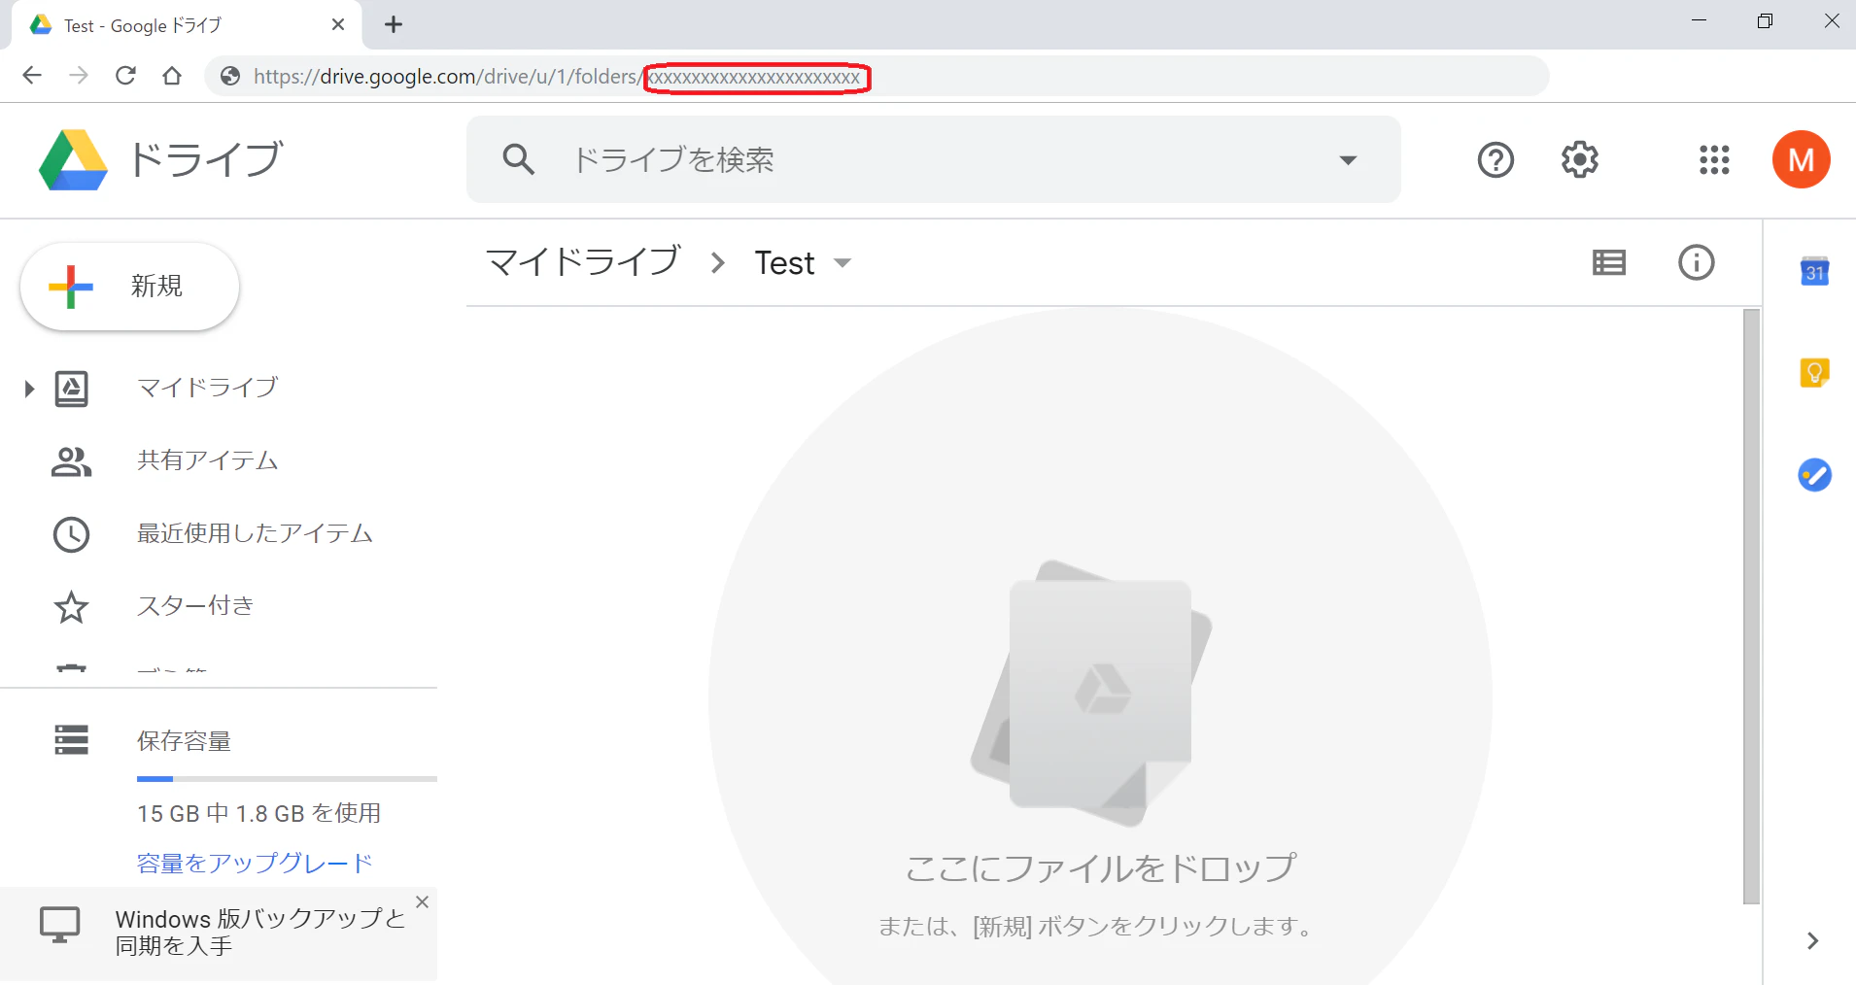Open Google Tasks side panel icon
Screen dimensions: 1856x985
coord(1814,475)
